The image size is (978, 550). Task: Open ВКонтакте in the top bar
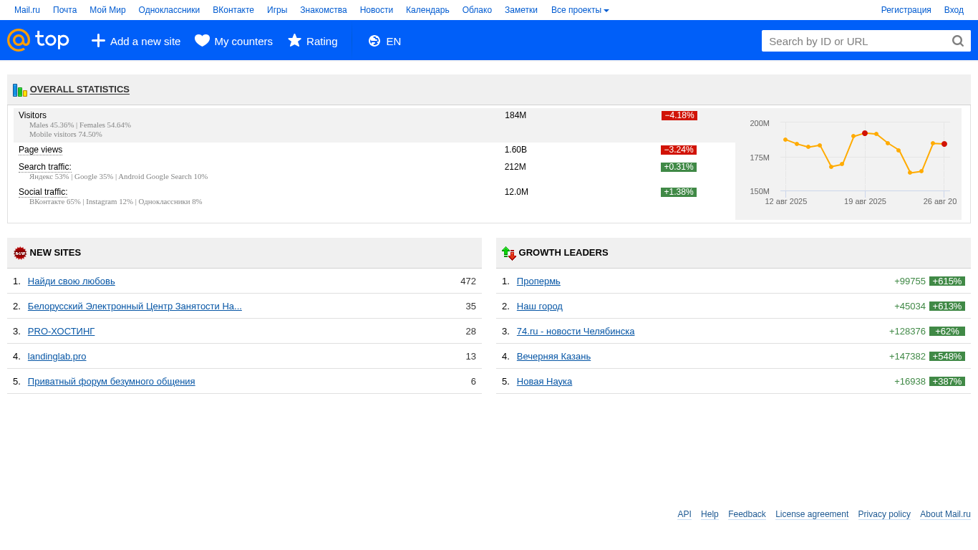point(233,10)
